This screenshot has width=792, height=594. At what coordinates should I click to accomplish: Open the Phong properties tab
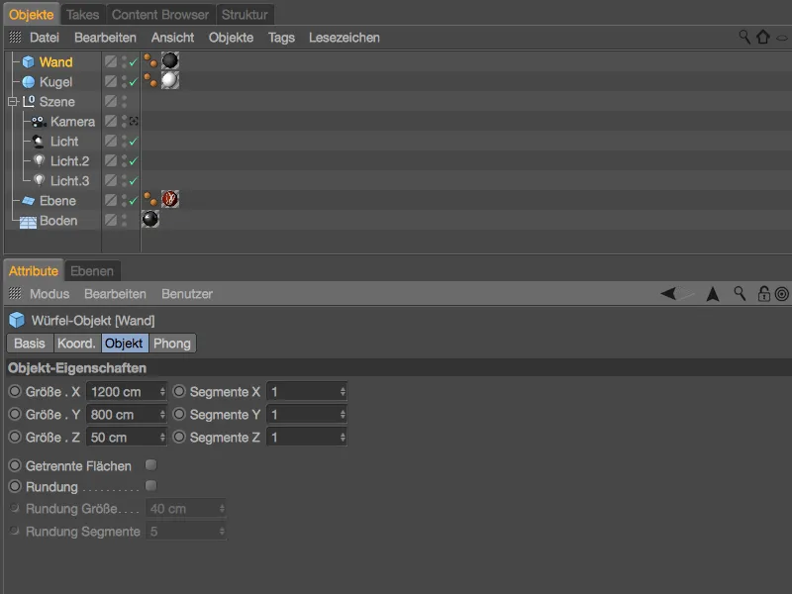coord(172,344)
